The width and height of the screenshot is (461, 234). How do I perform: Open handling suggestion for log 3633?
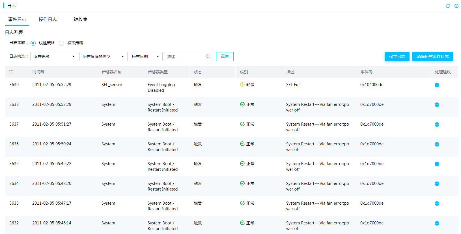point(437,204)
